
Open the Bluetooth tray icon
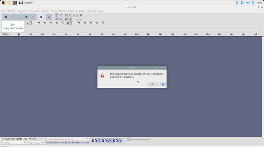click(x=237, y=3)
